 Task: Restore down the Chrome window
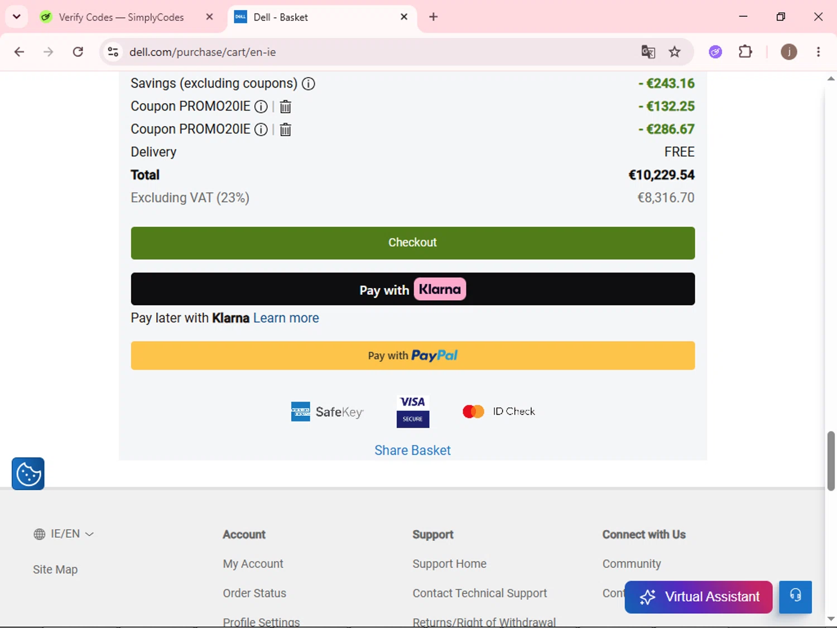(x=781, y=17)
